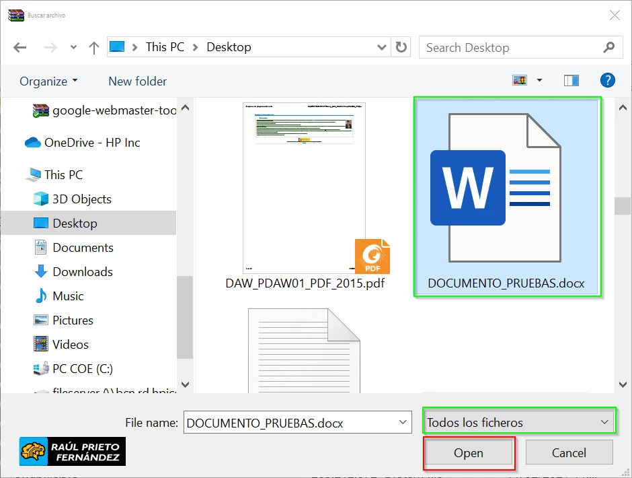Click the Foxit PDF badge on the PDF thumbnail
Screen dimensions: 632x478
(372, 256)
